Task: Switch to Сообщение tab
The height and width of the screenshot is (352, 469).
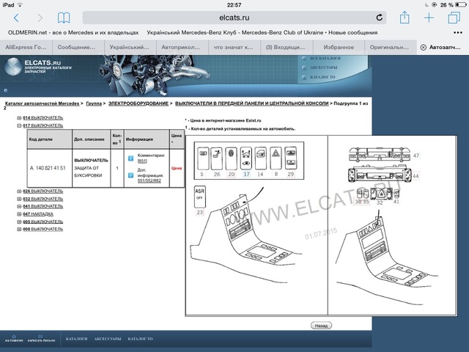Action: coord(78,47)
